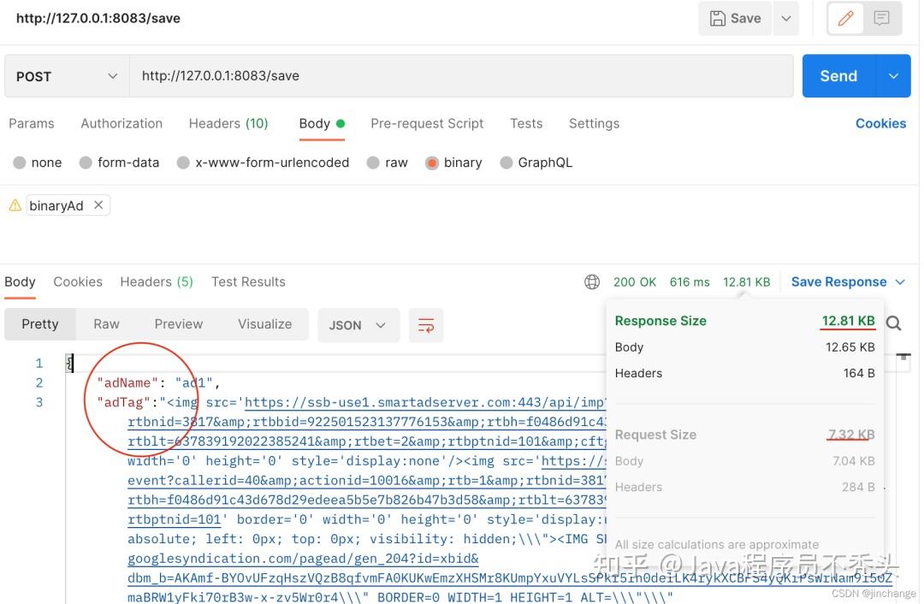Expand the Send button dropdown arrow
The height and width of the screenshot is (604, 924).
pyautogui.click(x=893, y=76)
